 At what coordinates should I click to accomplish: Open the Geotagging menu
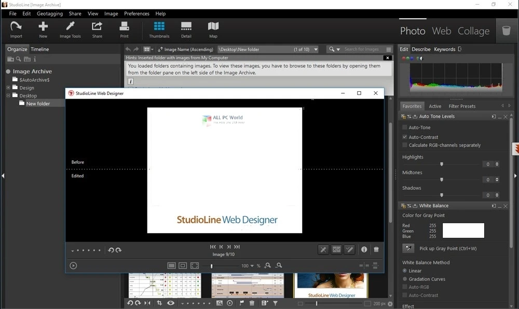click(50, 13)
